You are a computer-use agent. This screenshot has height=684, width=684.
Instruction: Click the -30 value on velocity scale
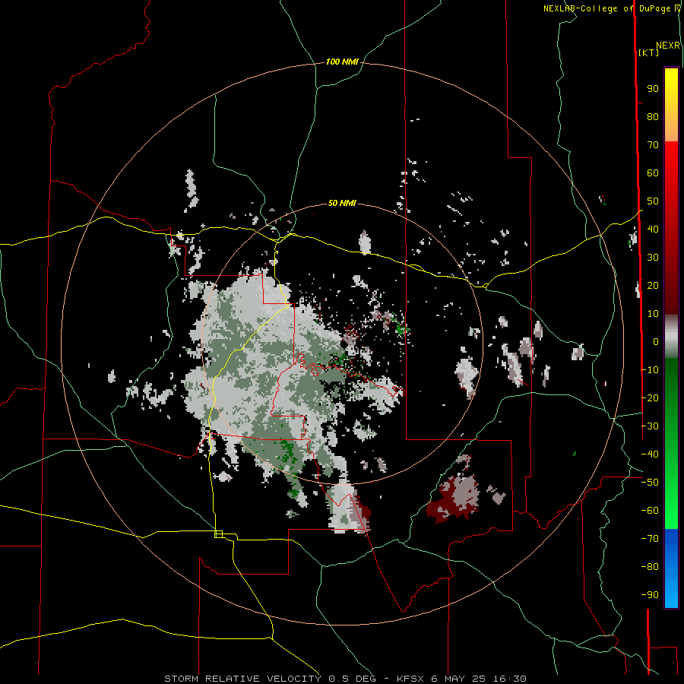650,426
